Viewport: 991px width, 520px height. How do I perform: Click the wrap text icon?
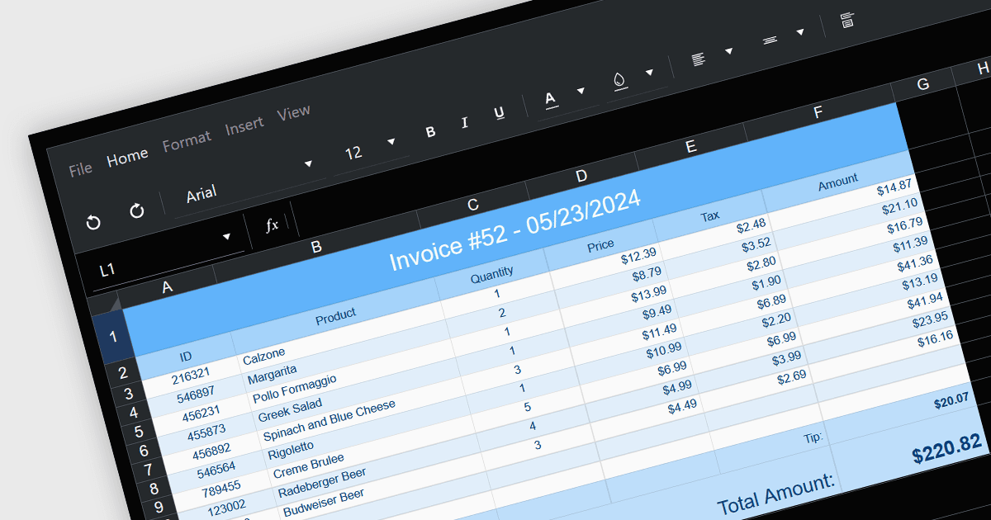pos(846,20)
